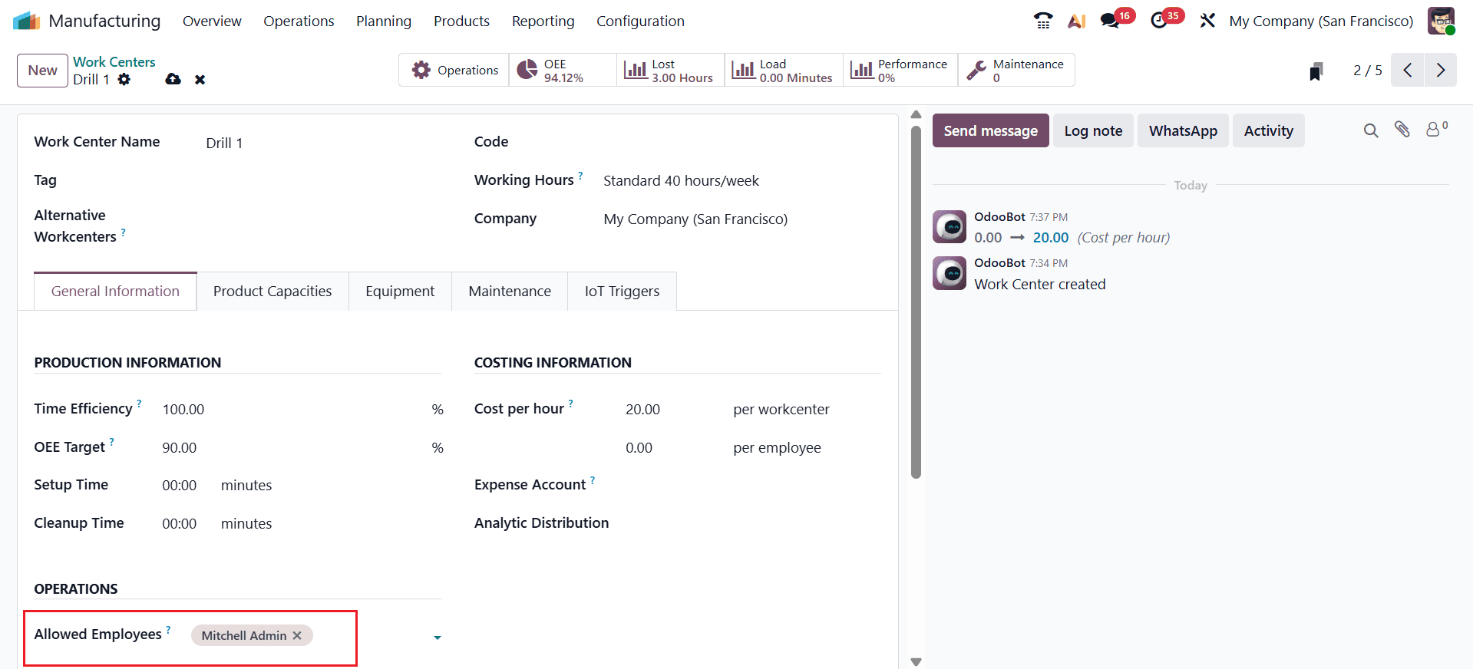This screenshot has width=1473, height=669.
Task: Open the Company field dropdown
Action: pyautogui.click(x=741, y=219)
